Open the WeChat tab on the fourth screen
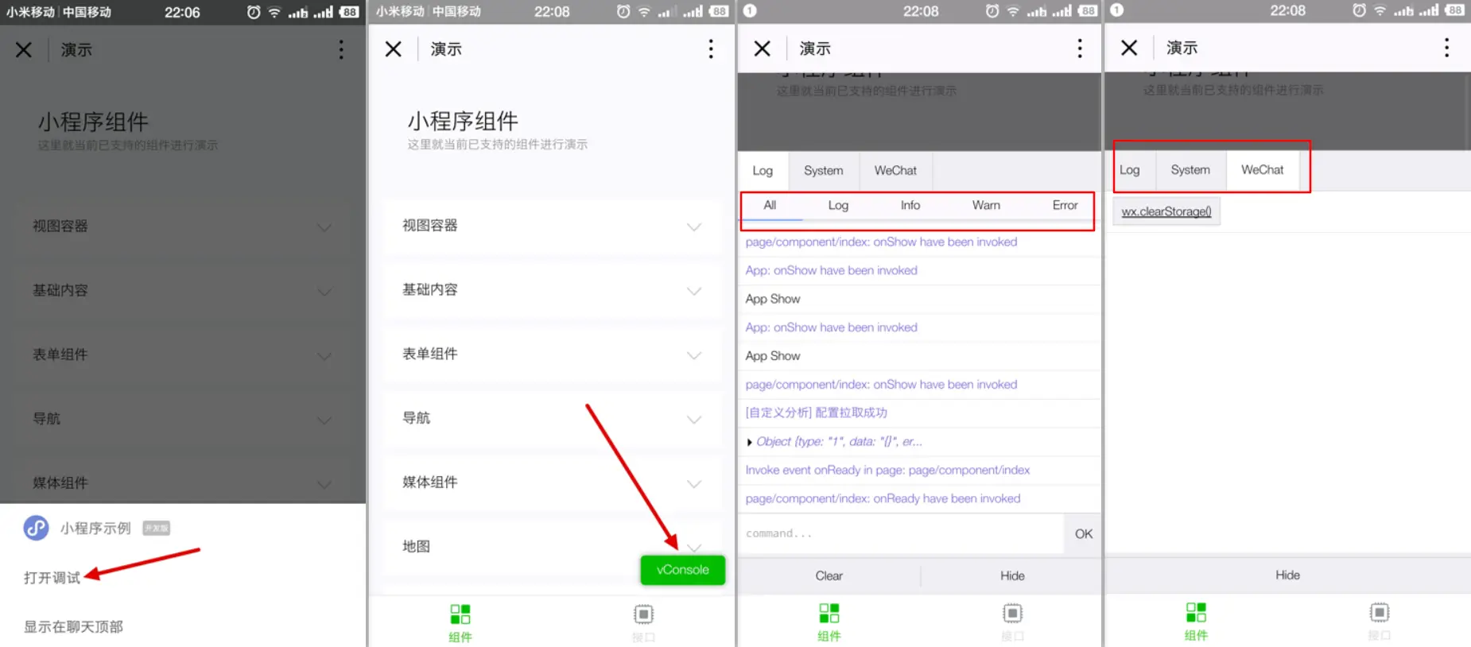The image size is (1471, 647). [x=1262, y=170]
